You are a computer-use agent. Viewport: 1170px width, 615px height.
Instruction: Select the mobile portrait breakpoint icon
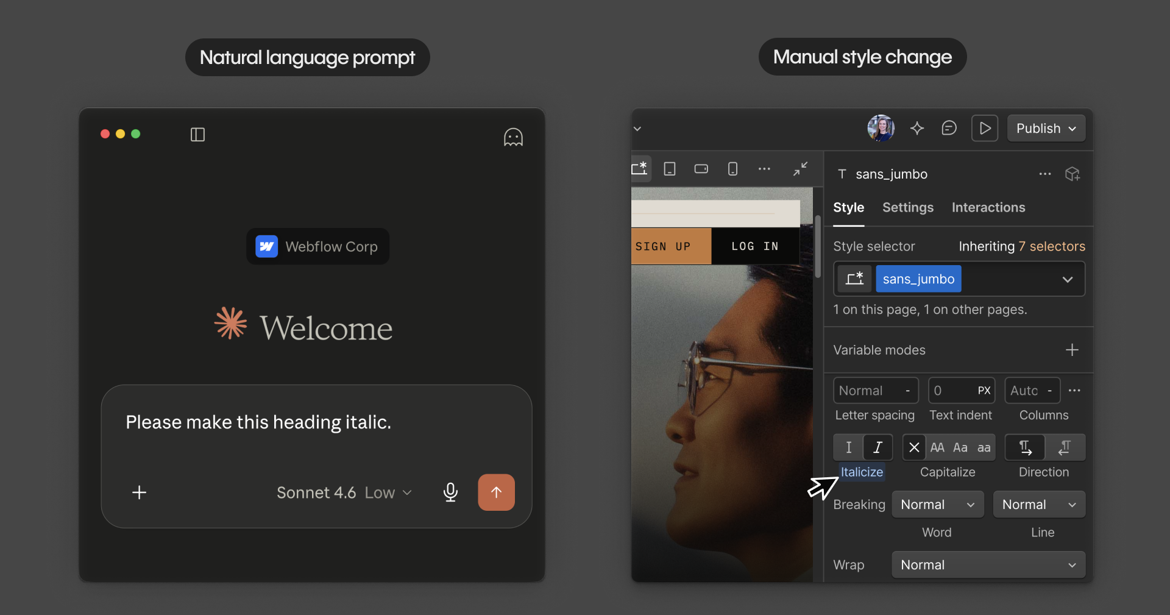733,169
